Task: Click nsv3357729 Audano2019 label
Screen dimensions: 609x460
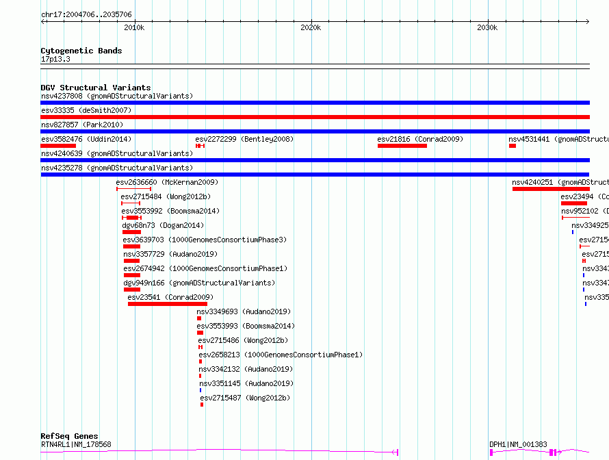Action: (170, 254)
